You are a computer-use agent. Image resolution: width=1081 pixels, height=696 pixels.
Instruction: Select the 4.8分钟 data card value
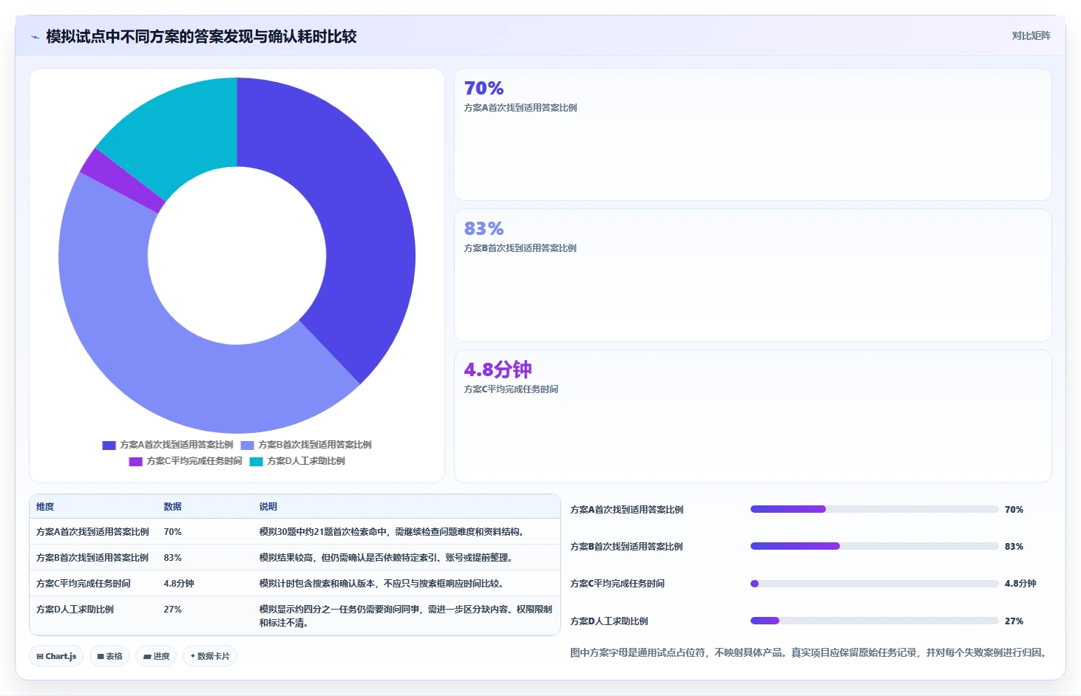pyautogui.click(x=498, y=369)
